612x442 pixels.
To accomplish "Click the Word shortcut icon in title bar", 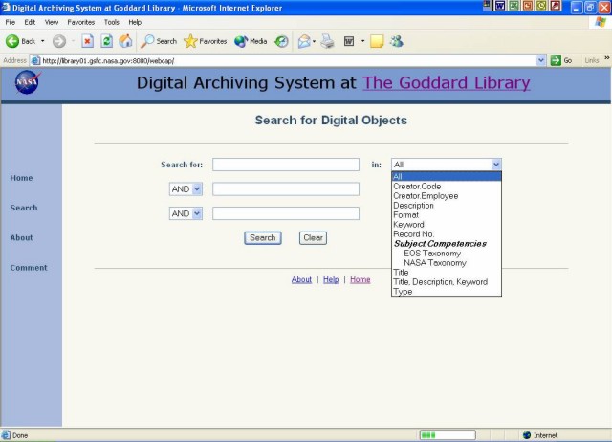I will (x=500, y=6).
